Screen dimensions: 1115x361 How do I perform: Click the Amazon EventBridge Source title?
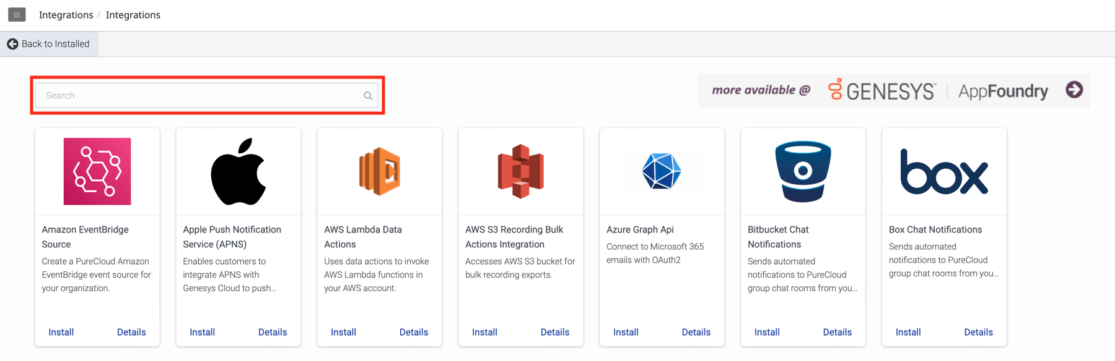click(x=85, y=237)
